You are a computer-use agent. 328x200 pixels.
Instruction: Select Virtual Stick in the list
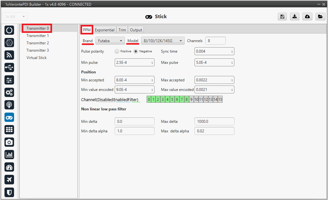point(36,58)
